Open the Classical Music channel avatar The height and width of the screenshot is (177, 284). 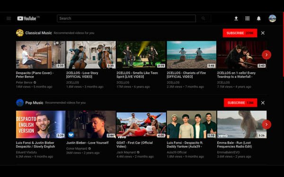(x=20, y=33)
